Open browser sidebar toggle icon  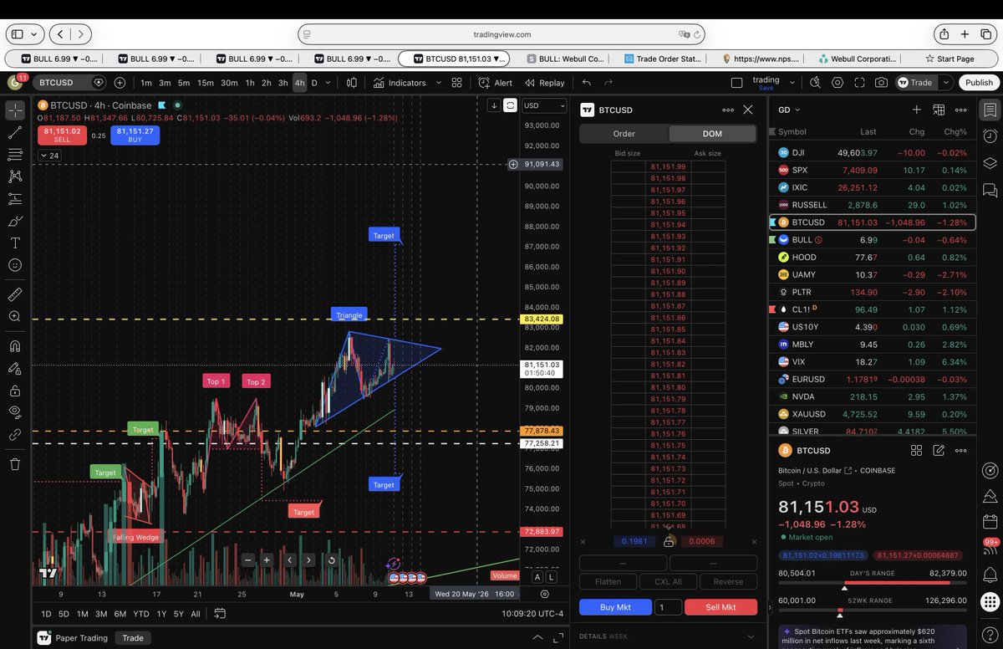(17, 34)
